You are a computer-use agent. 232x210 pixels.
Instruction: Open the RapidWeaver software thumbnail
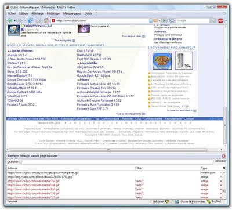click(x=14, y=30)
